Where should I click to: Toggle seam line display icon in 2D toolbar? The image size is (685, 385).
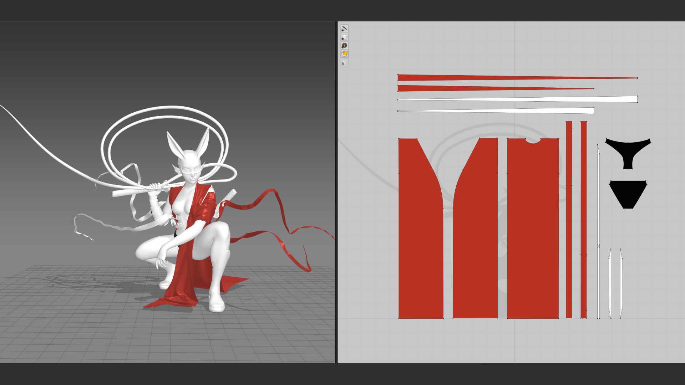point(344,29)
